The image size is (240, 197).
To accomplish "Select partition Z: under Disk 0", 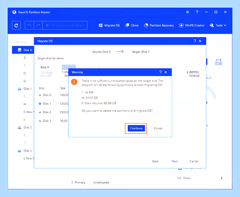I will point(25,58).
